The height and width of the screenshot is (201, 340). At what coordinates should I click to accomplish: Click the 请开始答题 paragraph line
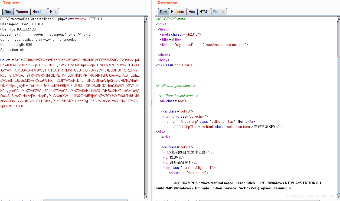point(181,163)
